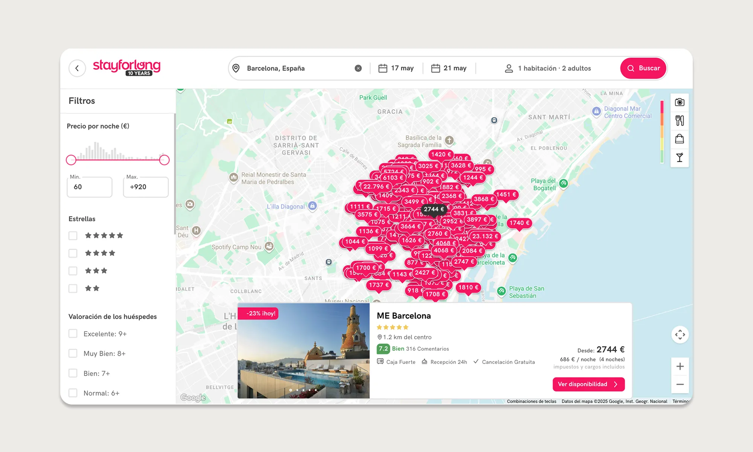Clear the Barcelona, España destination field
Image resolution: width=753 pixels, height=452 pixels.
point(358,68)
